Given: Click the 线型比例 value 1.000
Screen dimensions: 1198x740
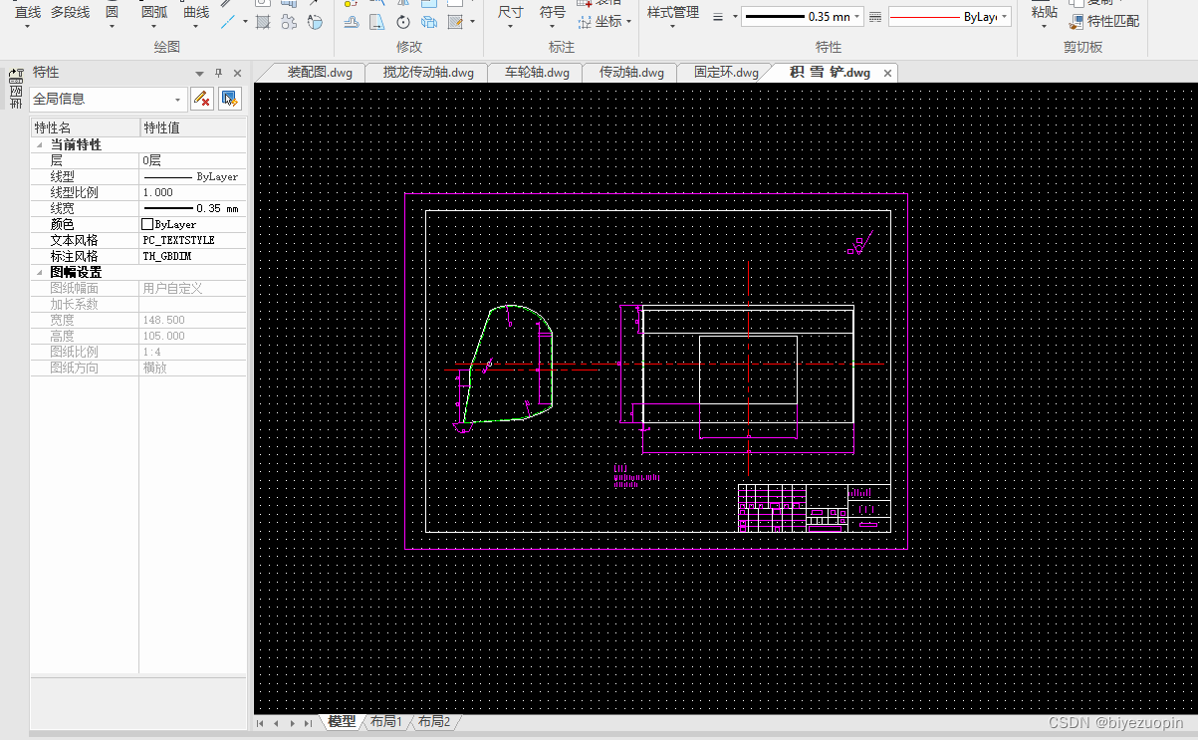Looking at the screenshot, I should click(192, 192).
